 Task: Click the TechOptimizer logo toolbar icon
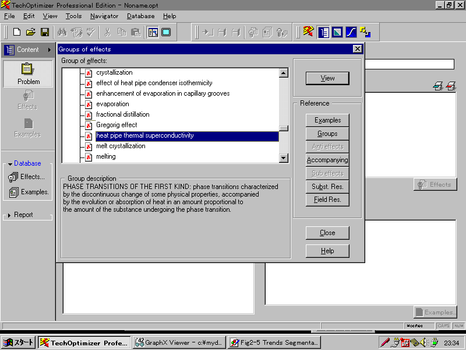click(x=308, y=32)
